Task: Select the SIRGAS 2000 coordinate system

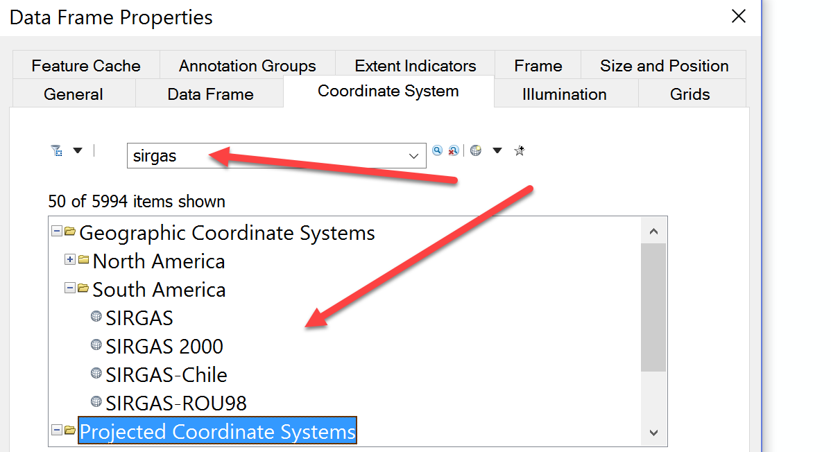Action: pyautogui.click(x=164, y=347)
